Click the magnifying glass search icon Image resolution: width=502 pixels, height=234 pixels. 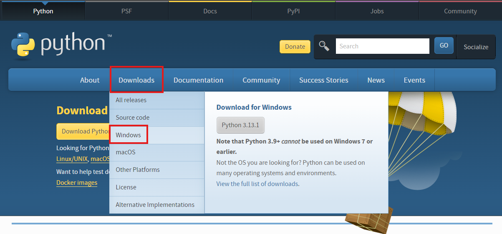(324, 46)
